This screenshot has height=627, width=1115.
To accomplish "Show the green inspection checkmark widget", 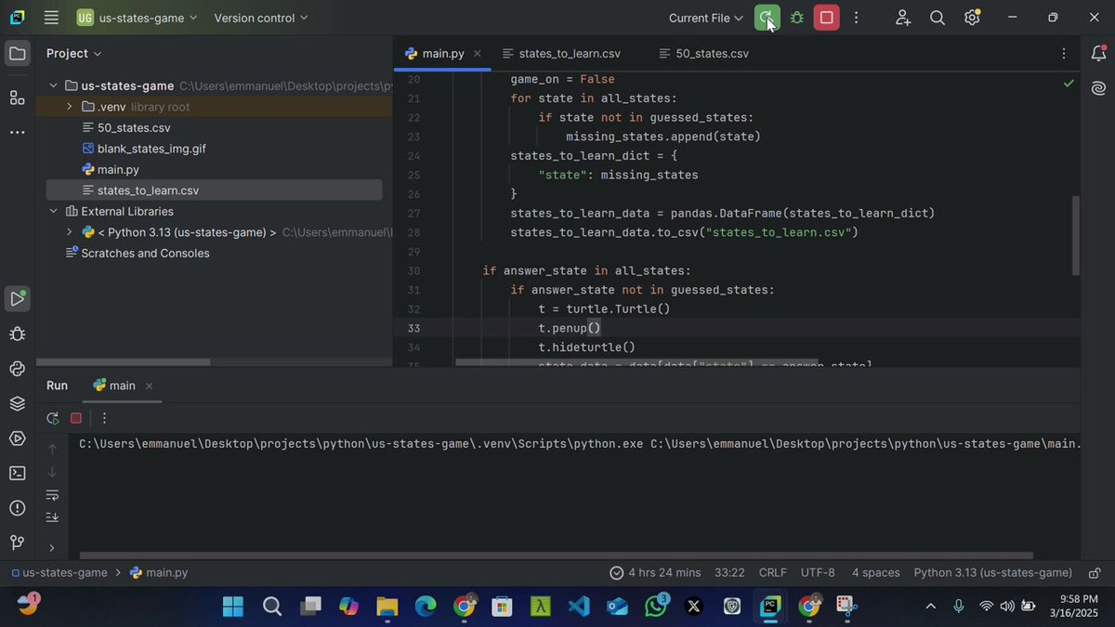I will pyautogui.click(x=1069, y=84).
